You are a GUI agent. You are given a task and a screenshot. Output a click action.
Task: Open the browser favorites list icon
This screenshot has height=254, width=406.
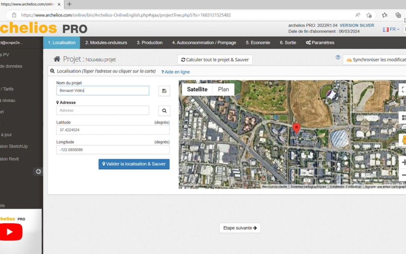click(385, 15)
